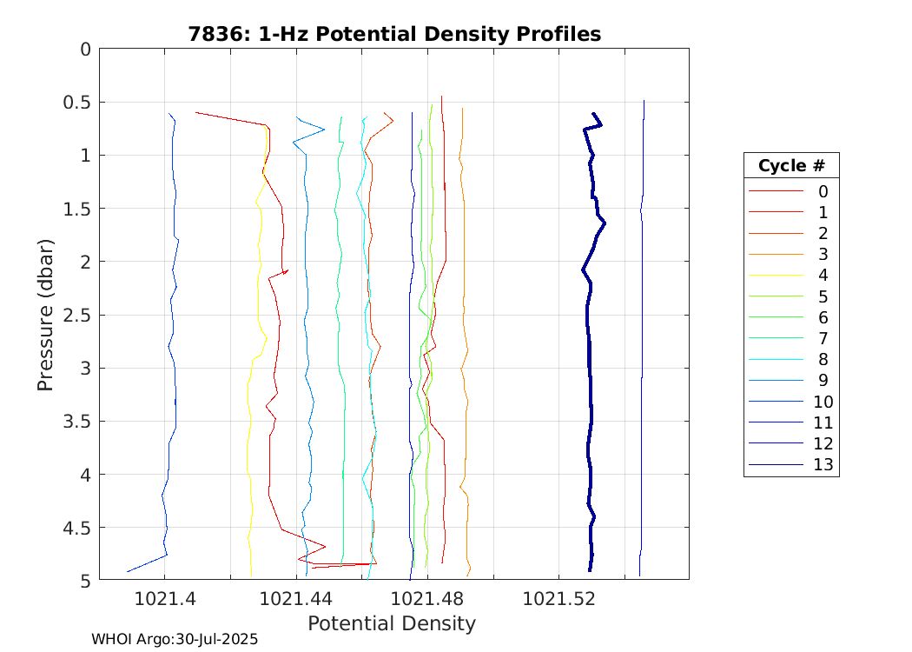This screenshot has height=652, width=912.
Task: Select legend entry number 10
Action: 823,402
